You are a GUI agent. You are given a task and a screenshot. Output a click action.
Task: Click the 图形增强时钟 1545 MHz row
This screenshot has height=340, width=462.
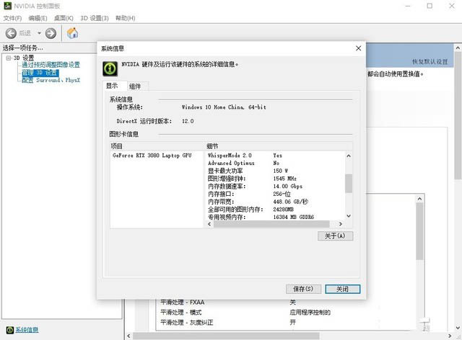(276, 179)
